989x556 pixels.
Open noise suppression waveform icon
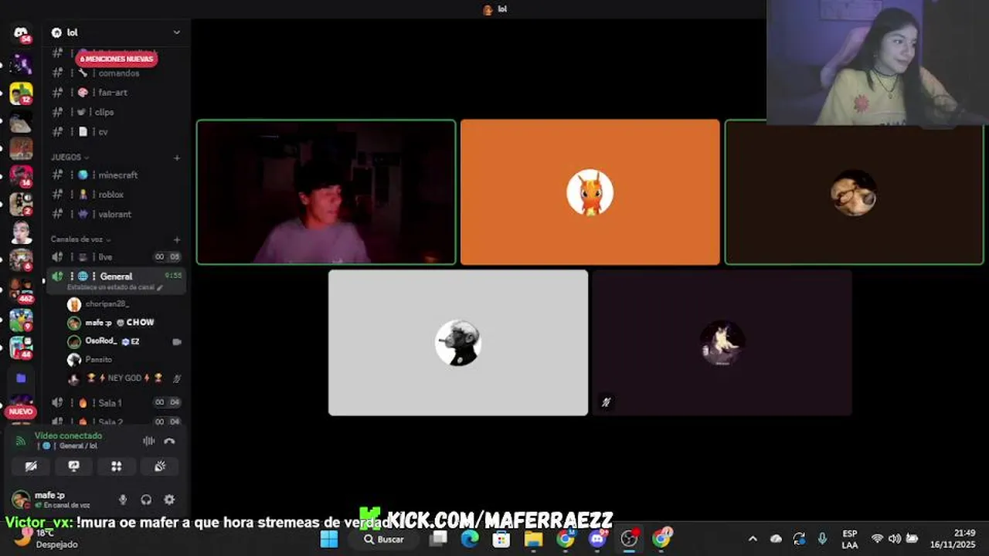(x=148, y=441)
